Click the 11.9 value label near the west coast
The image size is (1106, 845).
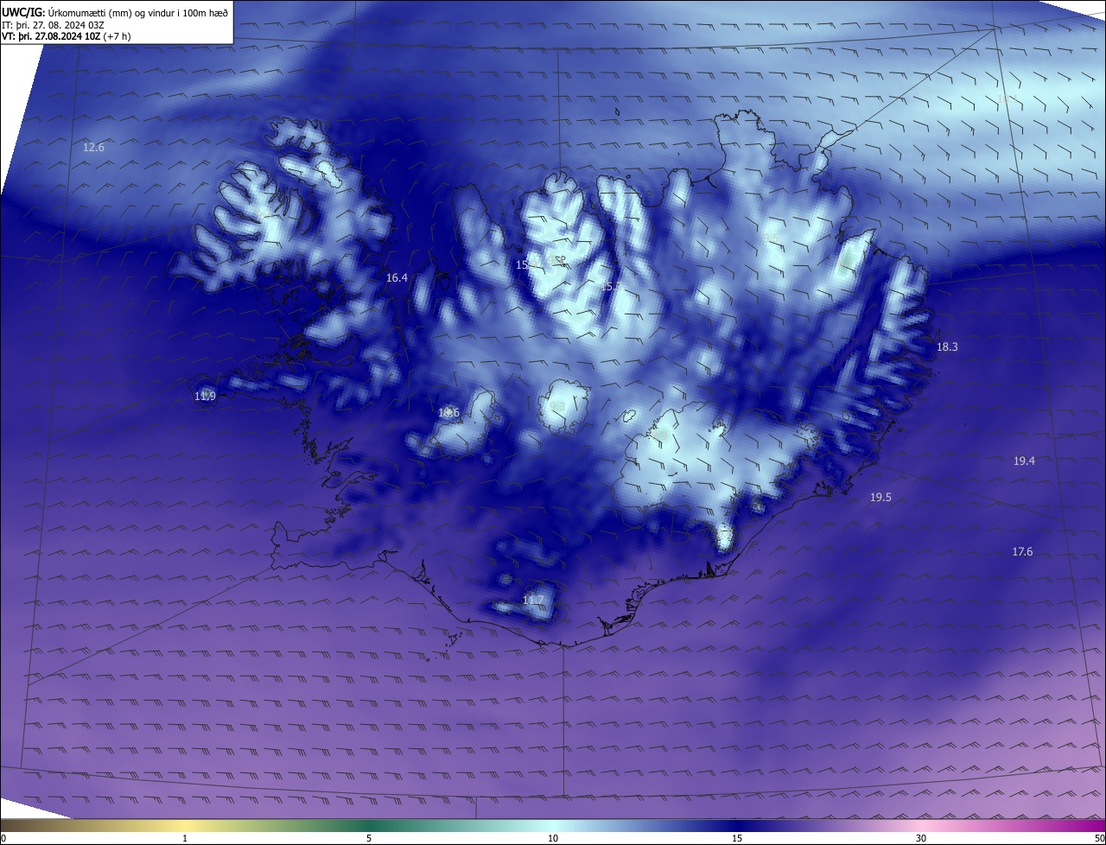point(205,397)
